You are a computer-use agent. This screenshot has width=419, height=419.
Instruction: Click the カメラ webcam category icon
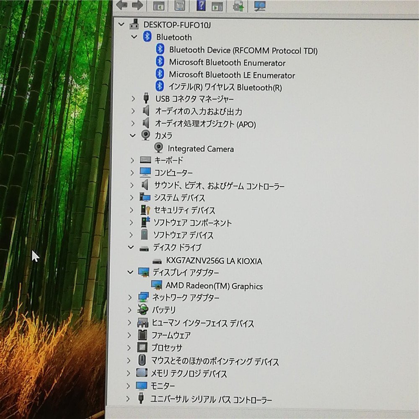click(145, 135)
